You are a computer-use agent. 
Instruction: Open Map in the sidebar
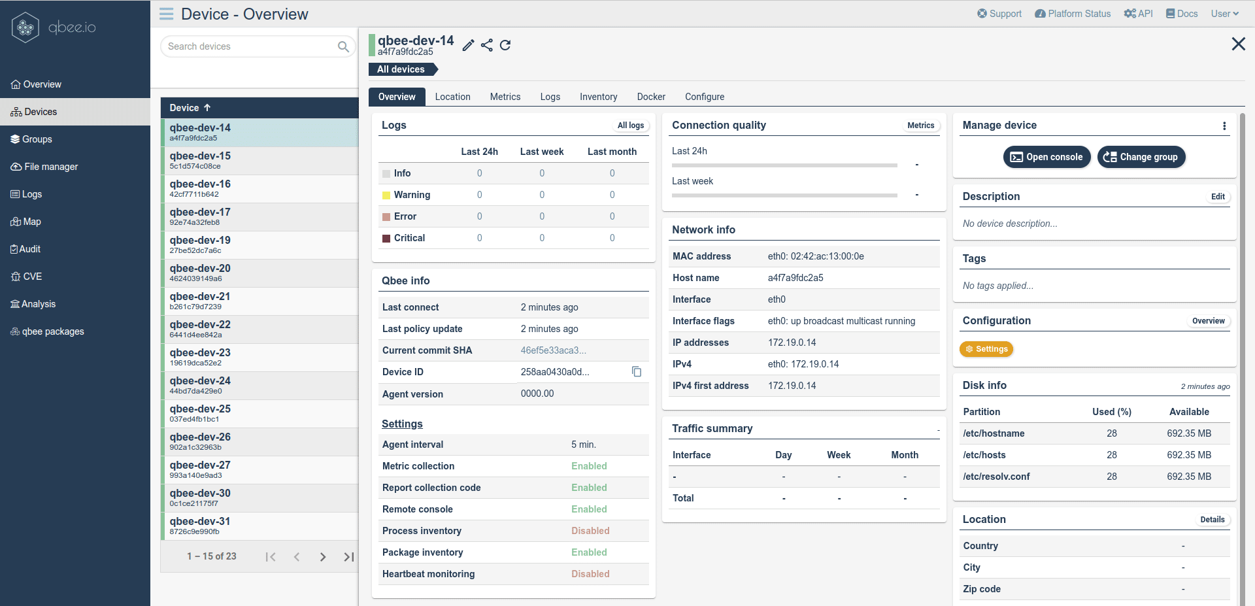point(75,222)
